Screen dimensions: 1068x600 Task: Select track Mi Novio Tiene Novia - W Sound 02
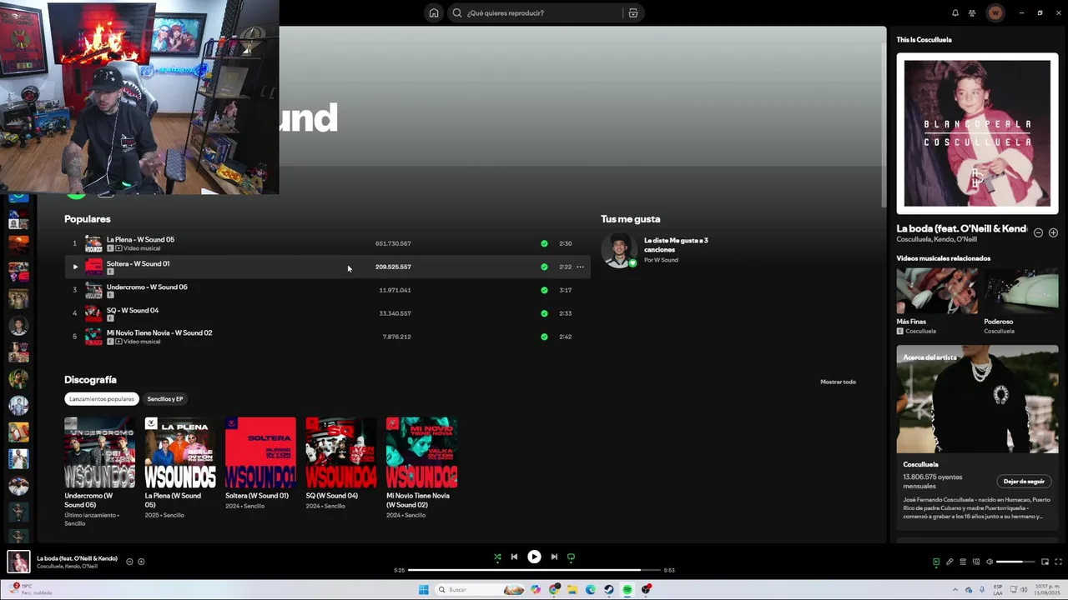click(x=159, y=332)
